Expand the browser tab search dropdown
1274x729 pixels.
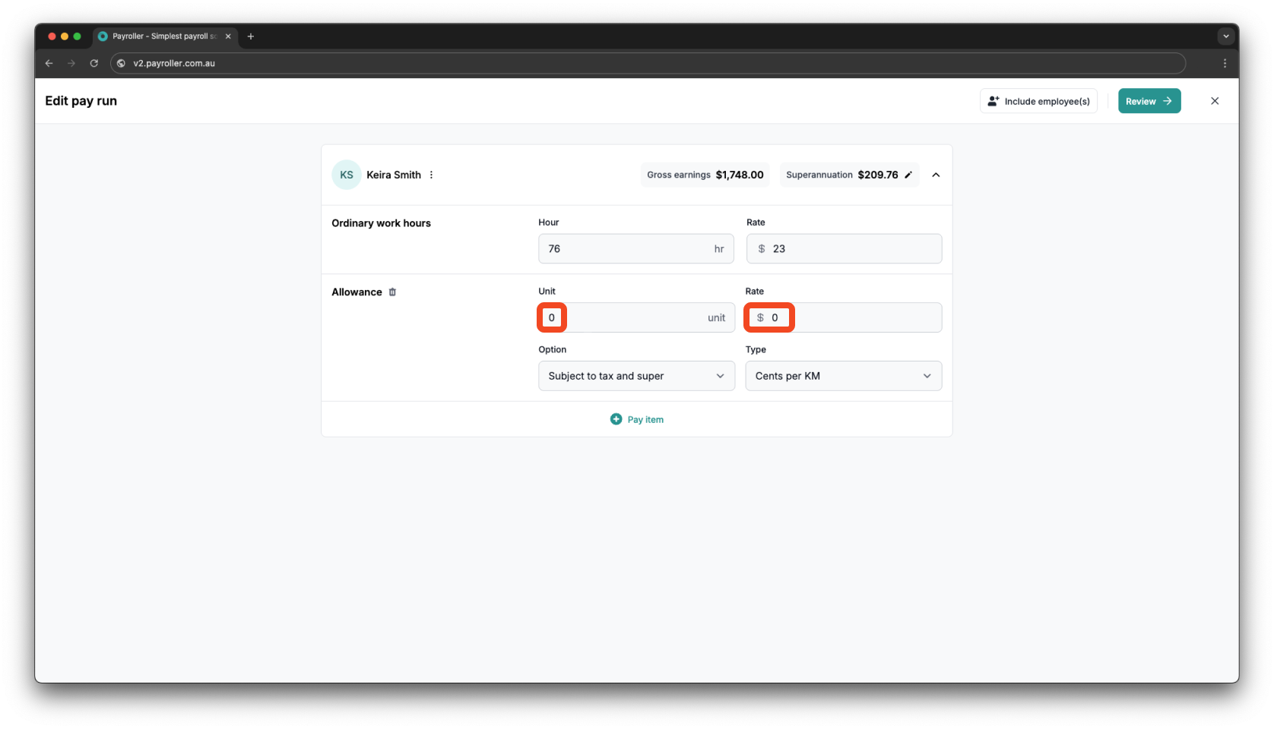point(1225,36)
